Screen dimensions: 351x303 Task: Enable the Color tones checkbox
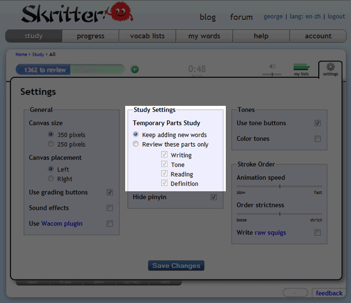coord(318,139)
